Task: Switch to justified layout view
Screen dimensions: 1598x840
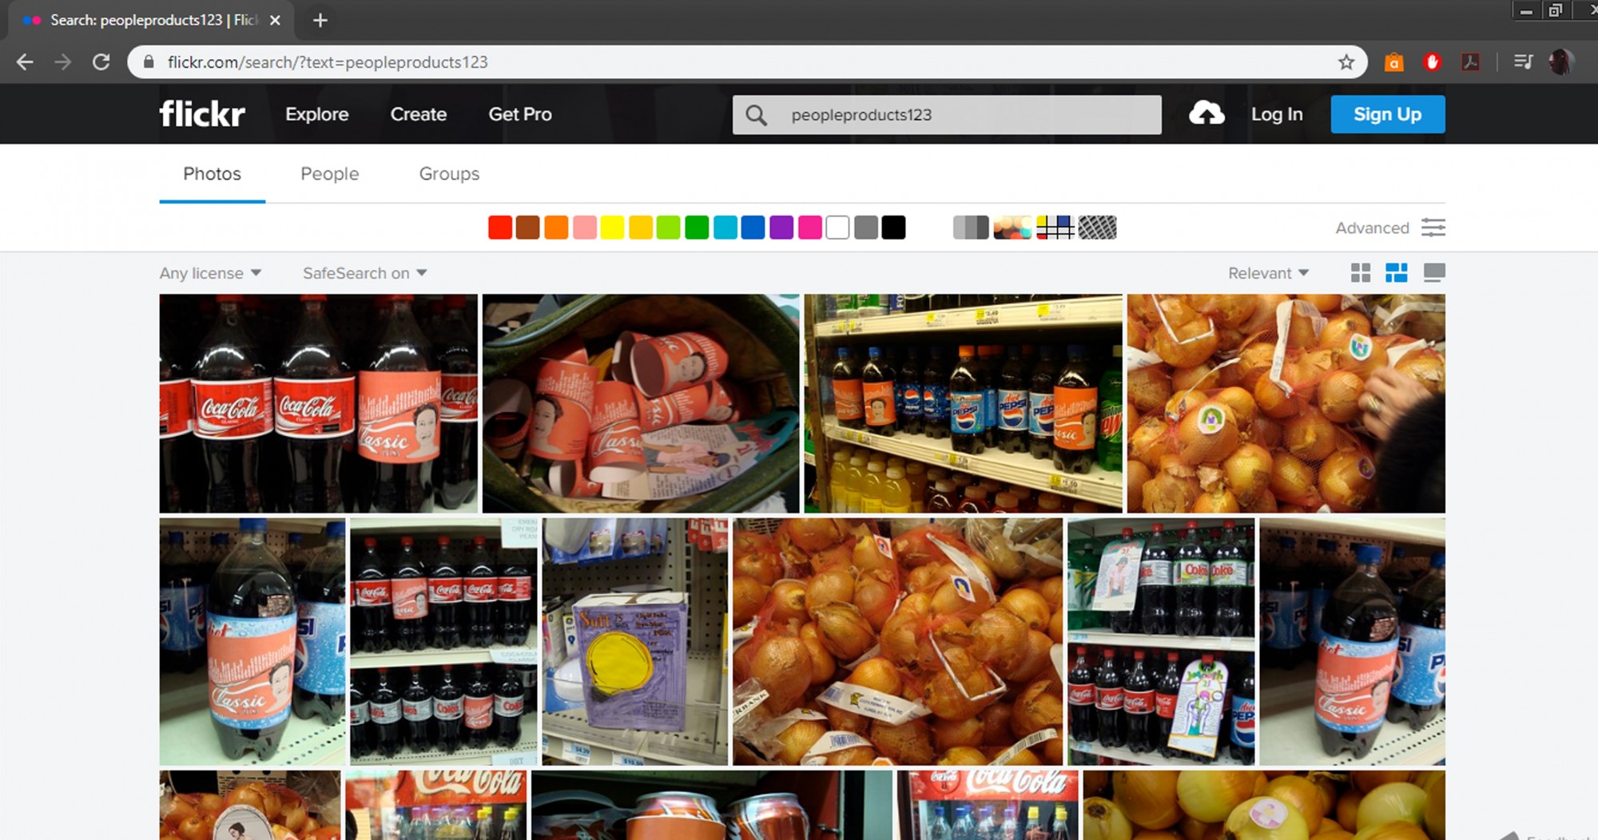Action: [x=1397, y=273]
